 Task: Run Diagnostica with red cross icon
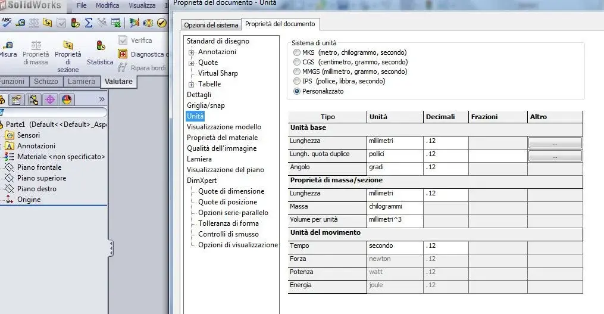click(x=143, y=54)
